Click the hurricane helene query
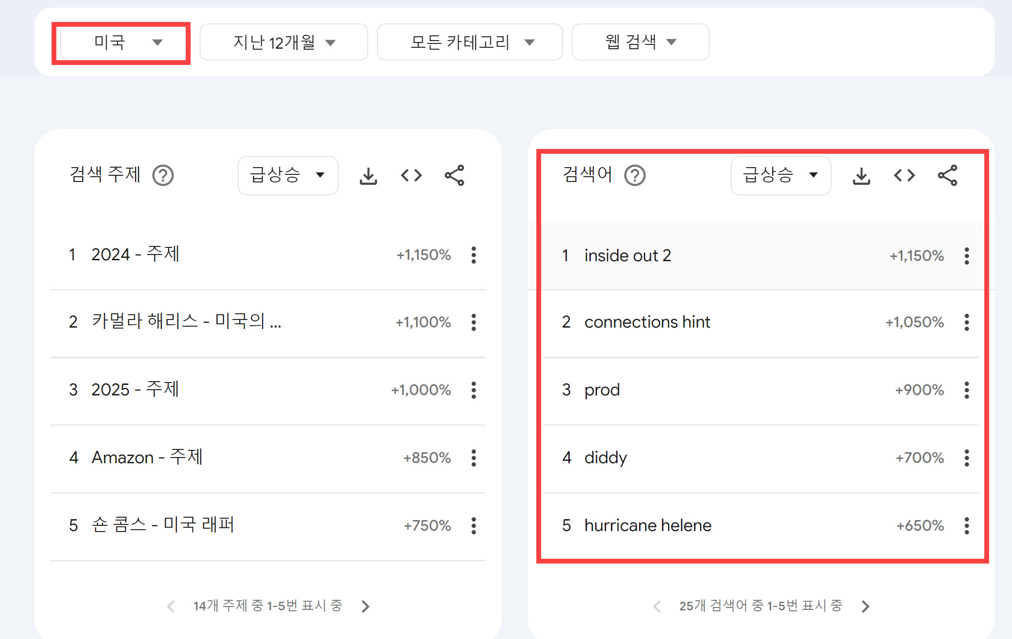1012x639 pixels. pyautogui.click(x=648, y=526)
